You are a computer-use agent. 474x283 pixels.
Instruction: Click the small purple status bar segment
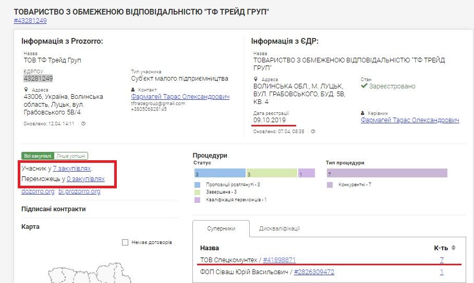click(x=307, y=173)
